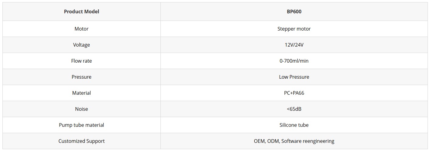The width and height of the screenshot is (430, 151).
Task: Select the Low Pressure value cell
Action: pos(294,77)
